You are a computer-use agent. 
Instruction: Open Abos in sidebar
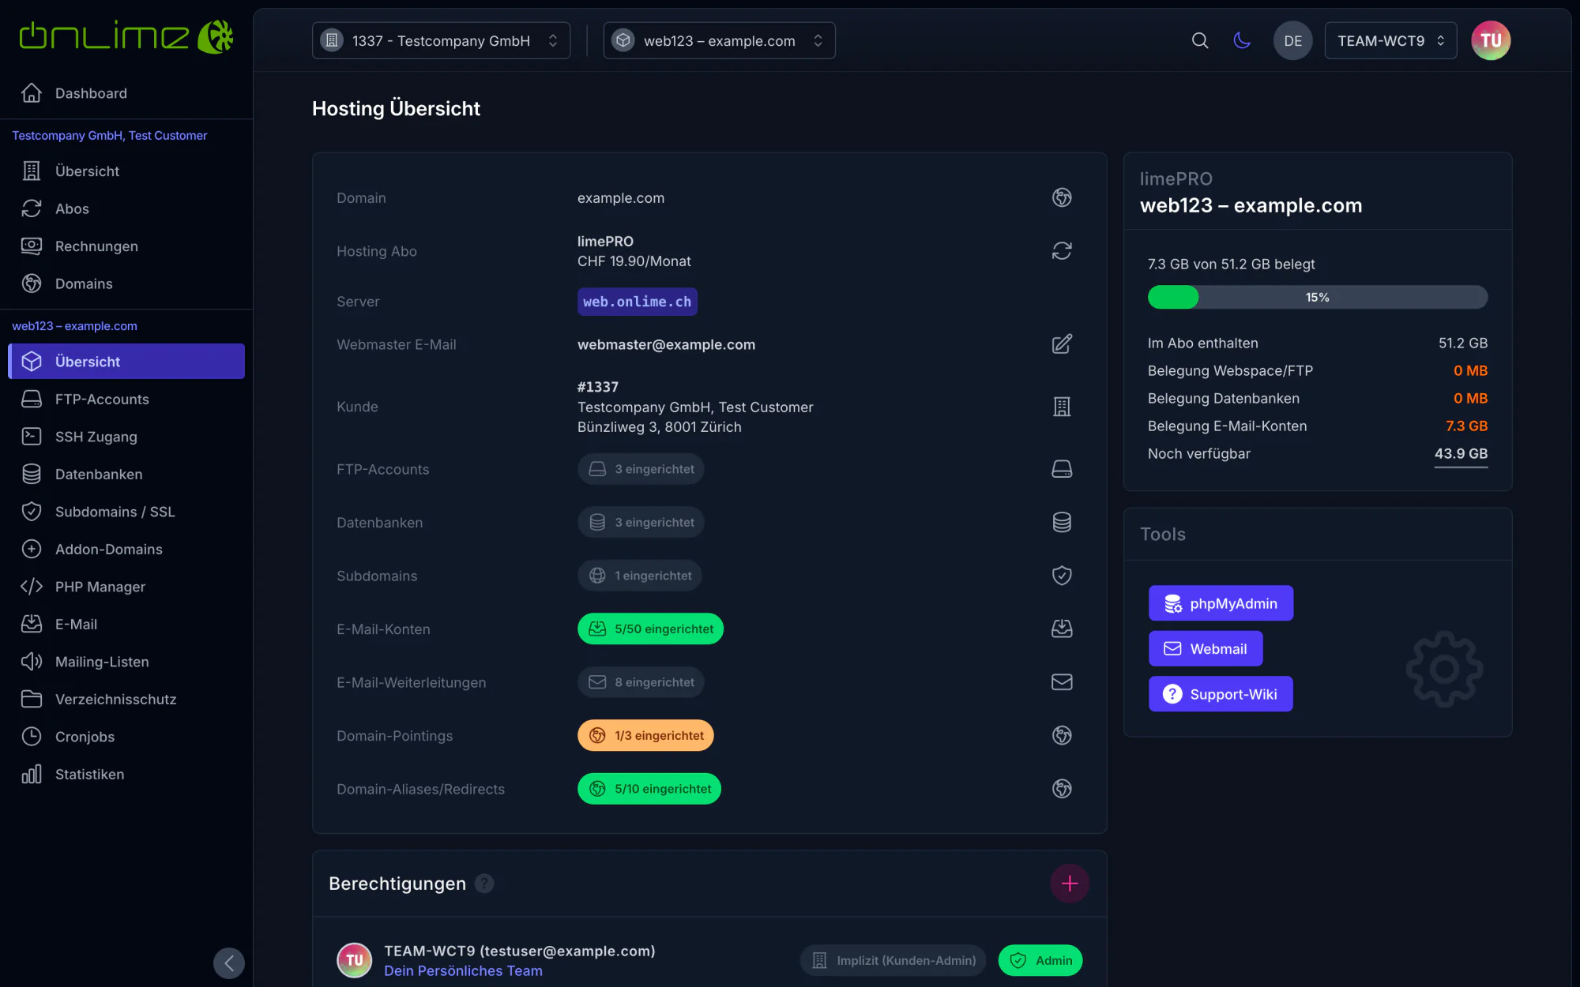(x=126, y=208)
